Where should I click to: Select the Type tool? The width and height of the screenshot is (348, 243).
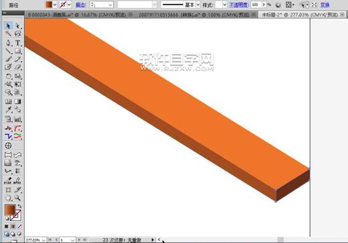(18, 43)
